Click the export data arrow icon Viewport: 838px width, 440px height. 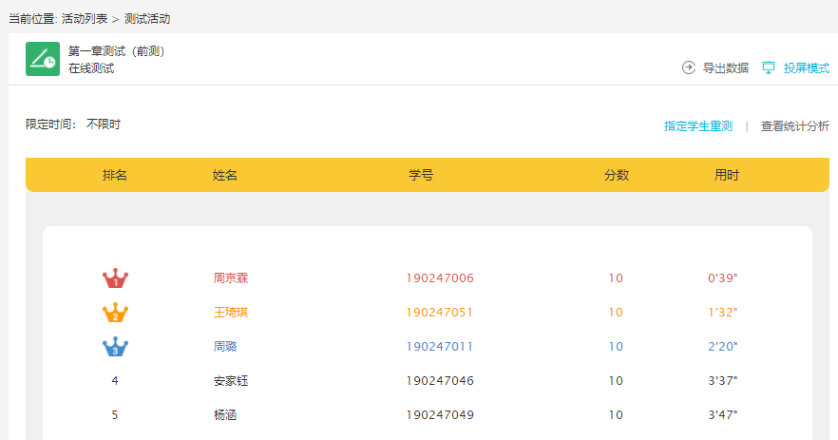coord(689,67)
